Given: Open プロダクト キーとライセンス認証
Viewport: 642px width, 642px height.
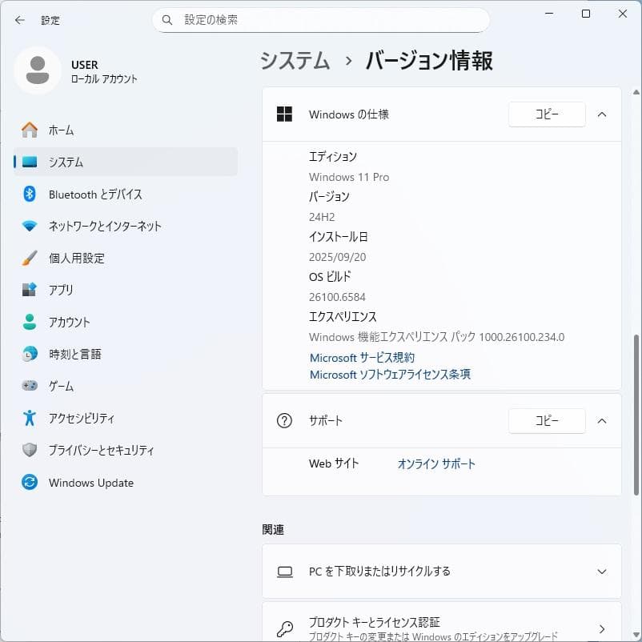Looking at the screenshot, I should [442, 623].
